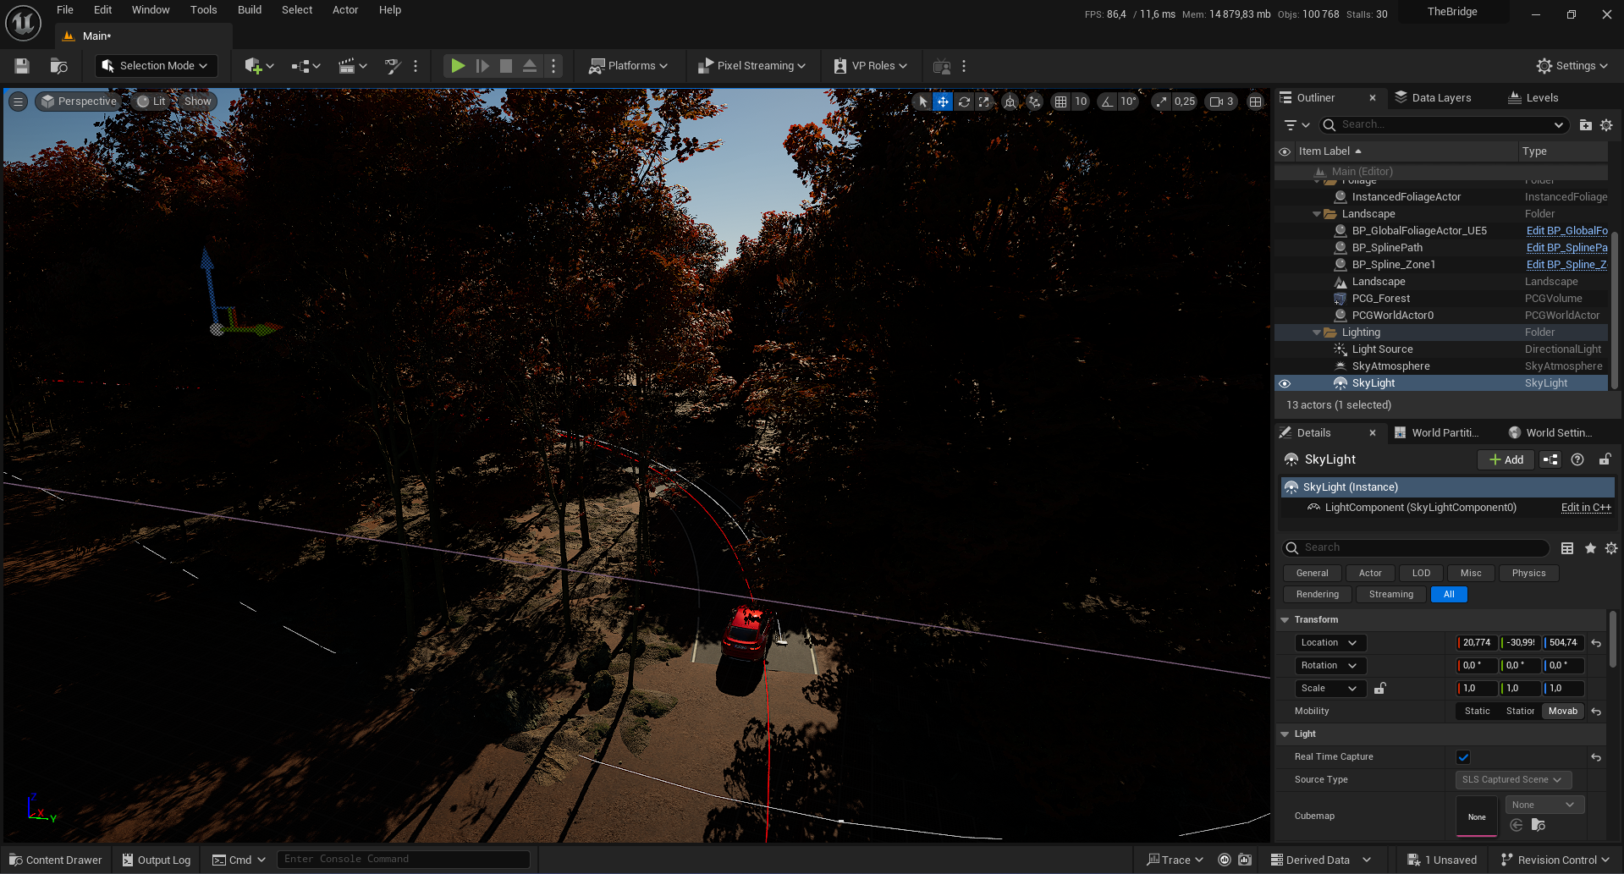Toggle Details favorites star filter

pyautogui.click(x=1590, y=548)
